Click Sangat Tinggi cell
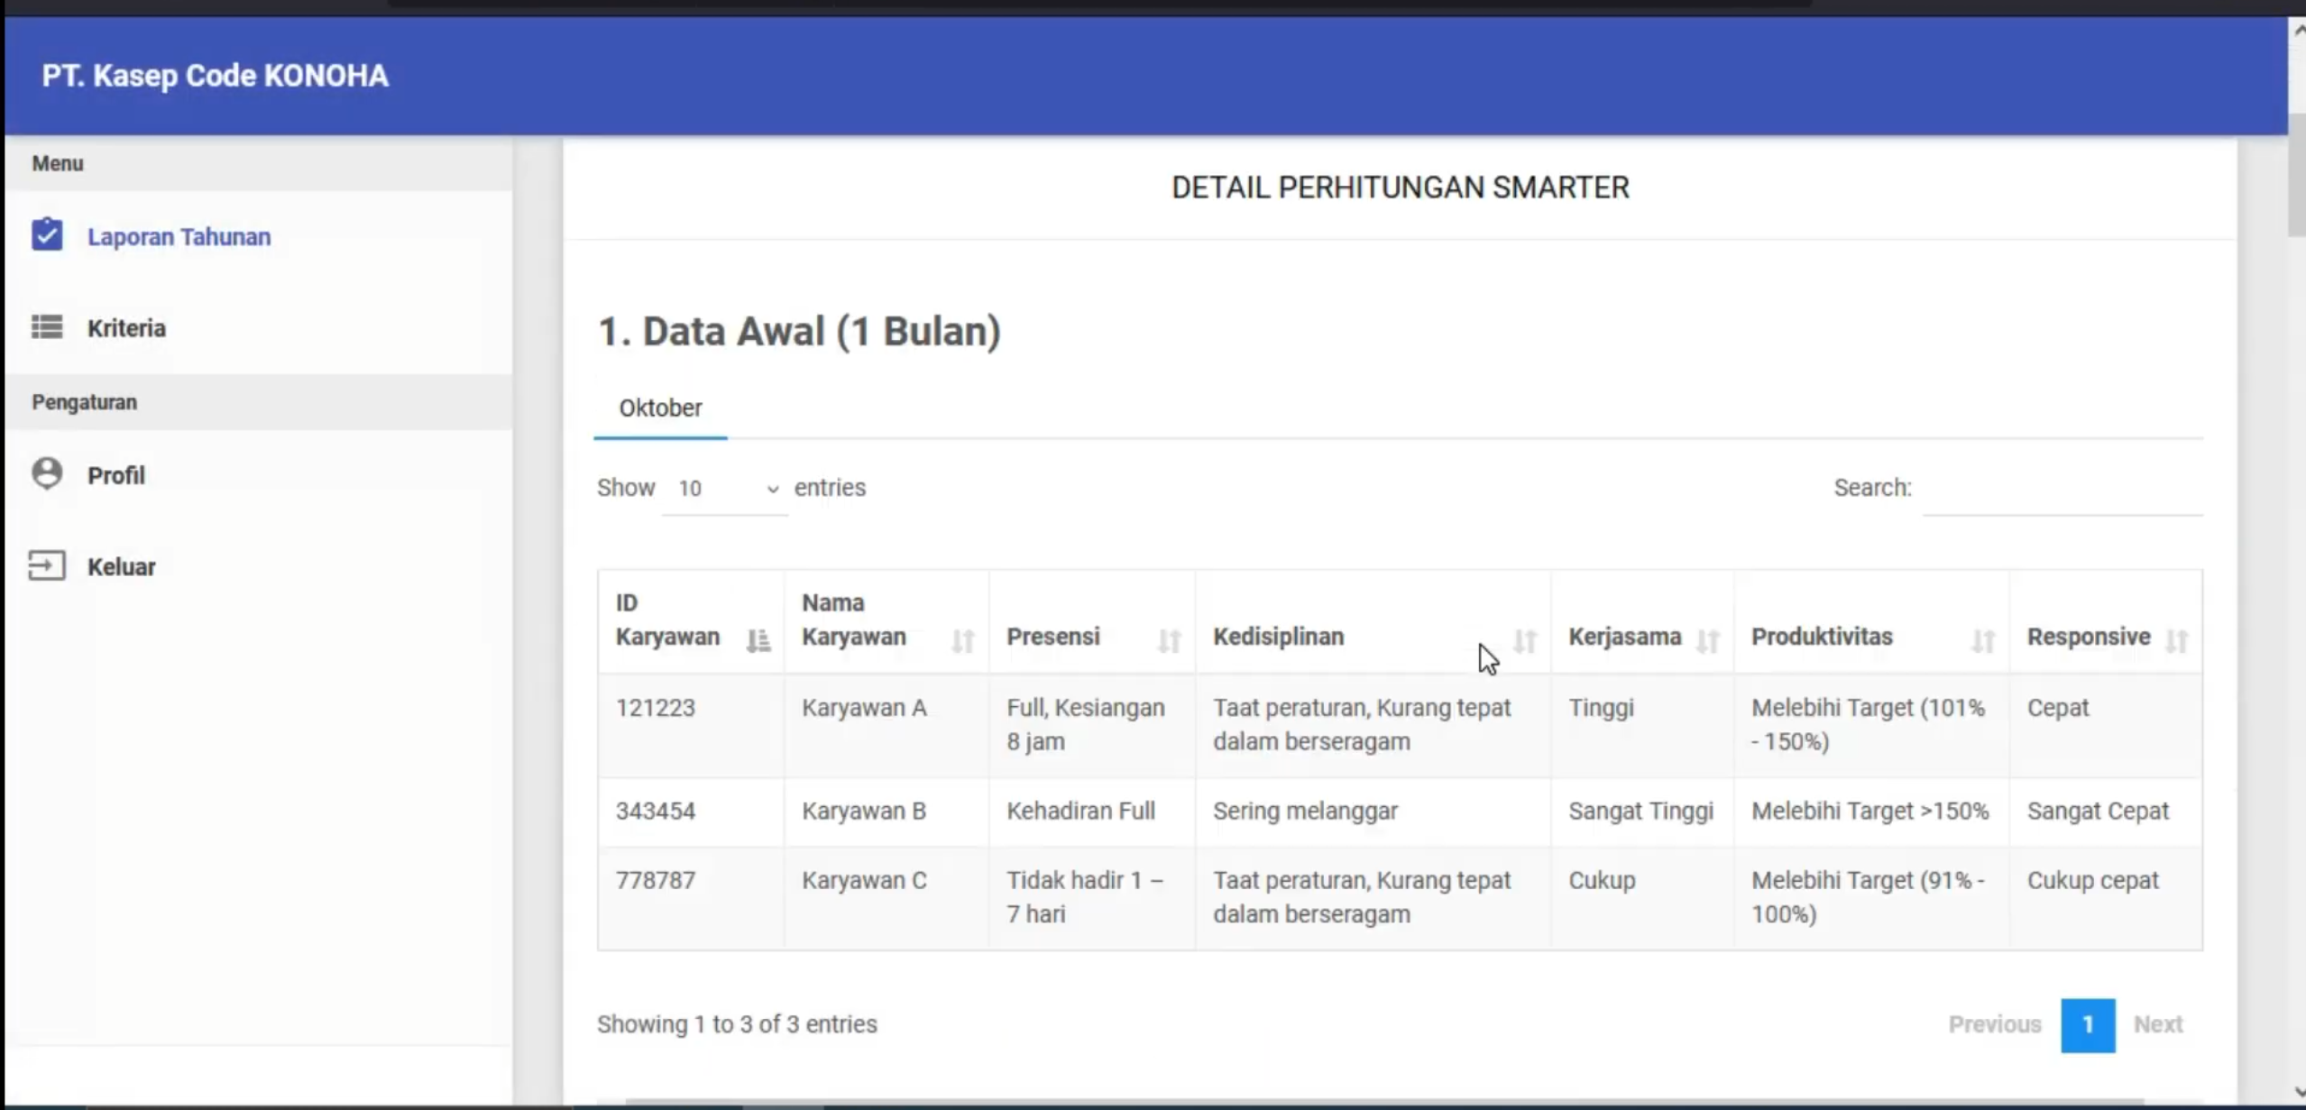Screen dimensions: 2306x1110 (1641, 812)
